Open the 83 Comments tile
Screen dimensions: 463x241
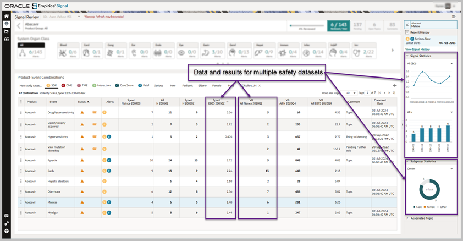(392, 26)
